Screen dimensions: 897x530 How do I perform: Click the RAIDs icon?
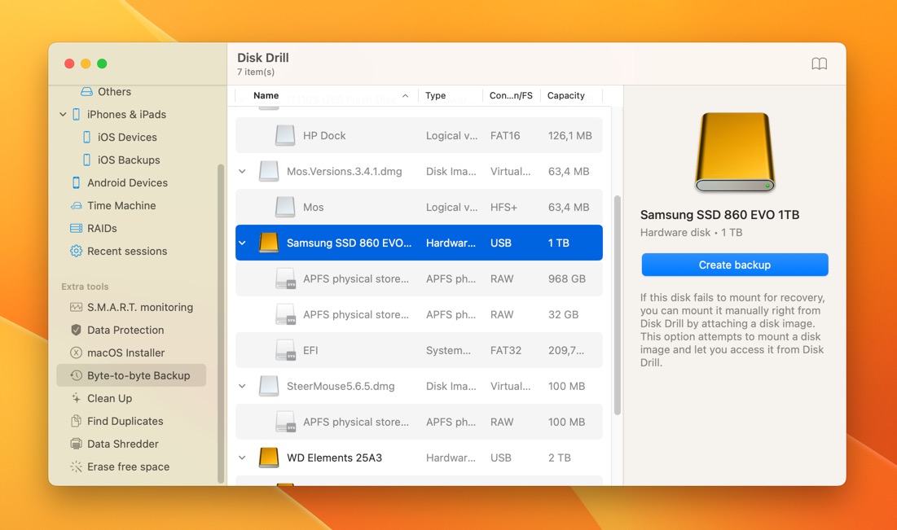click(x=76, y=228)
